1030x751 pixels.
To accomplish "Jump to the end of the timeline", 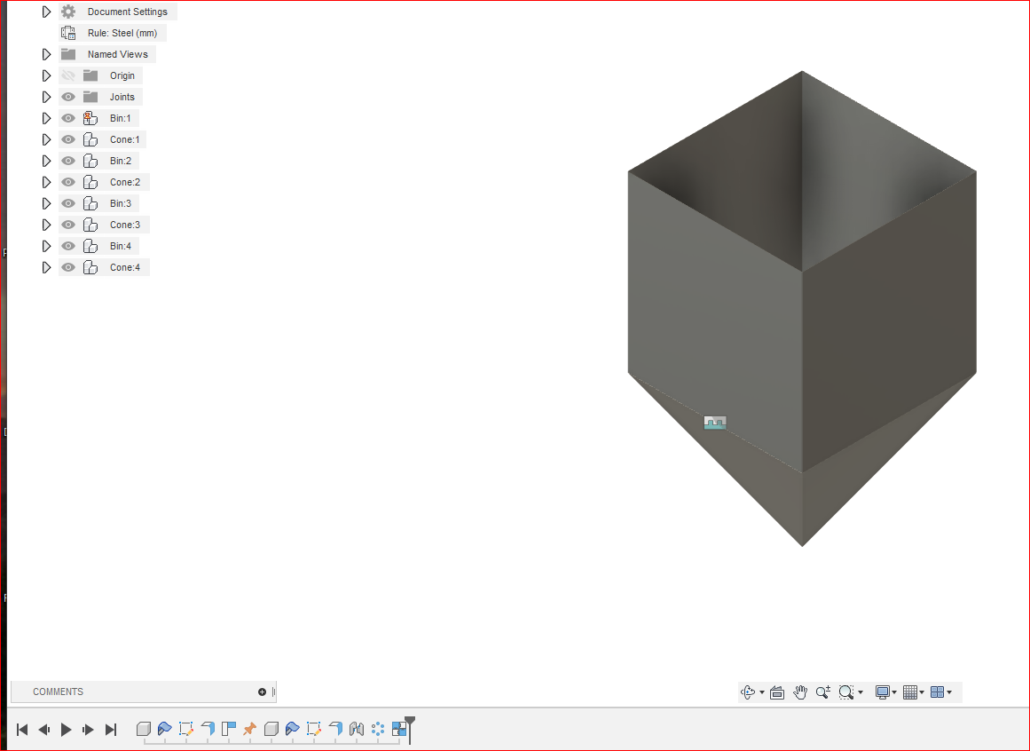I will (x=111, y=730).
